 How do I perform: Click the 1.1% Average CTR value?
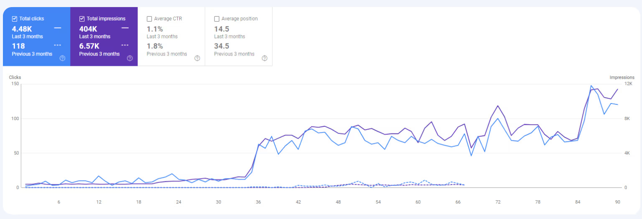pos(155,29)
